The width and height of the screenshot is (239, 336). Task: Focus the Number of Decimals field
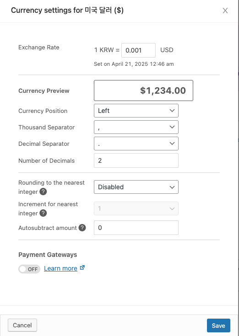click(136, 160)
